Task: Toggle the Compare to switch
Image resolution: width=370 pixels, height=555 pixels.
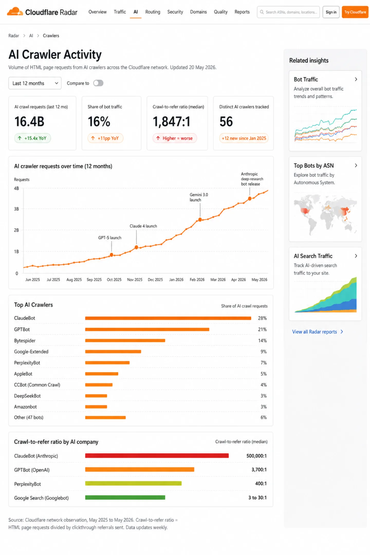Action: coord(98,83)
